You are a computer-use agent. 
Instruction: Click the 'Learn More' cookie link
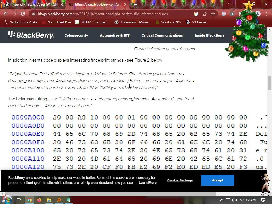148,183
